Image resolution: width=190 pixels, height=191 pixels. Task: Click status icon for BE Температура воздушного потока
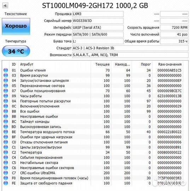point(6,132)
